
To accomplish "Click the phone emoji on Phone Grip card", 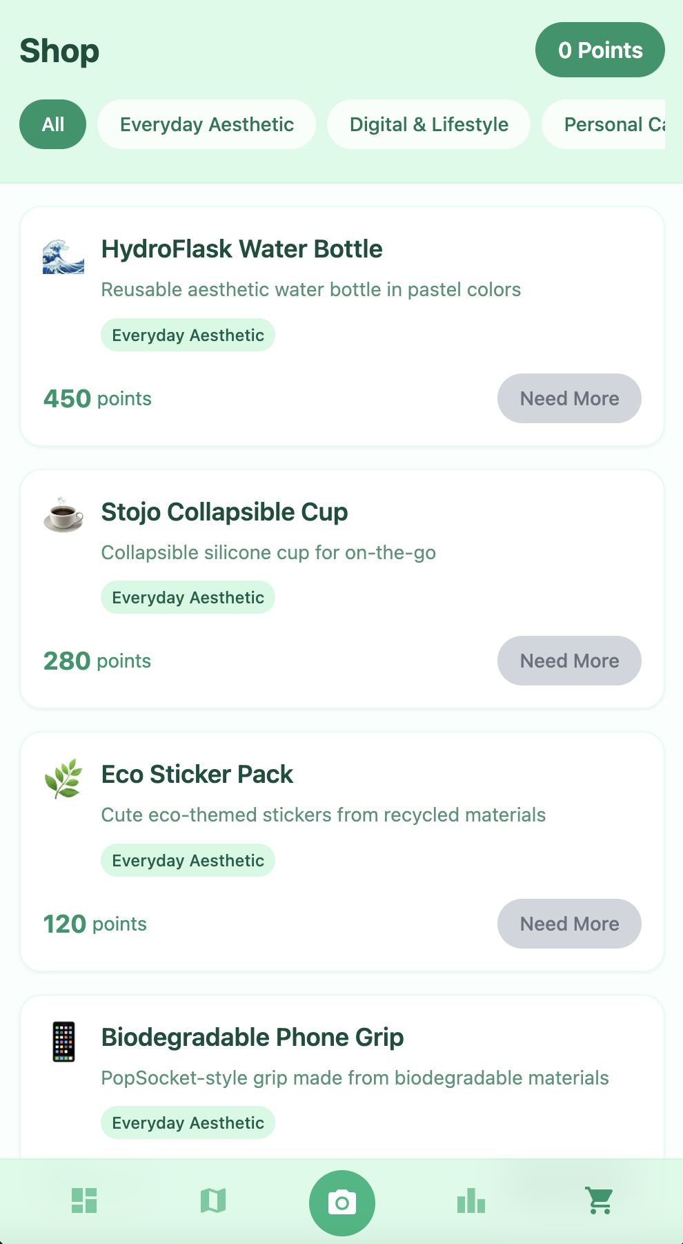I will [63, 1042].
